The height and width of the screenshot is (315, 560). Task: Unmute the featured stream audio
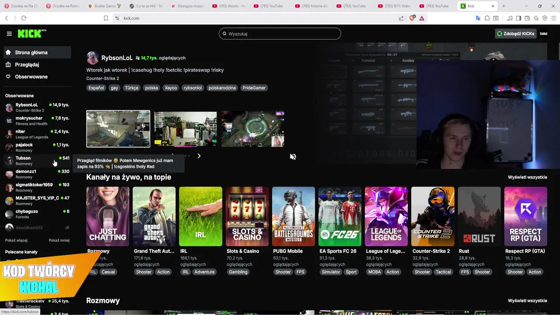[293, 157]
